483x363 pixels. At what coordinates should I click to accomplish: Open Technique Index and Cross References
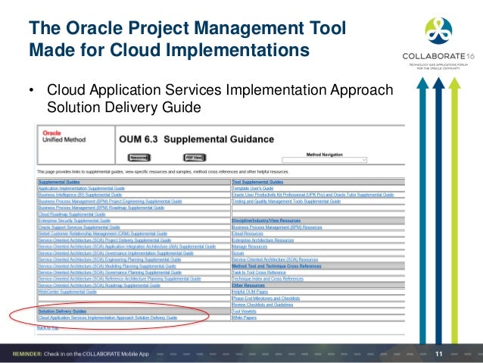pos(268,278)
